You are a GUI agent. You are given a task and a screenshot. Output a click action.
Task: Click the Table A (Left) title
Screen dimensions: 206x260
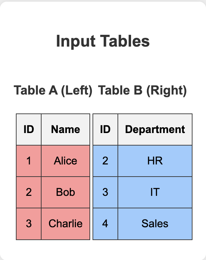click(x=53, y=90)
